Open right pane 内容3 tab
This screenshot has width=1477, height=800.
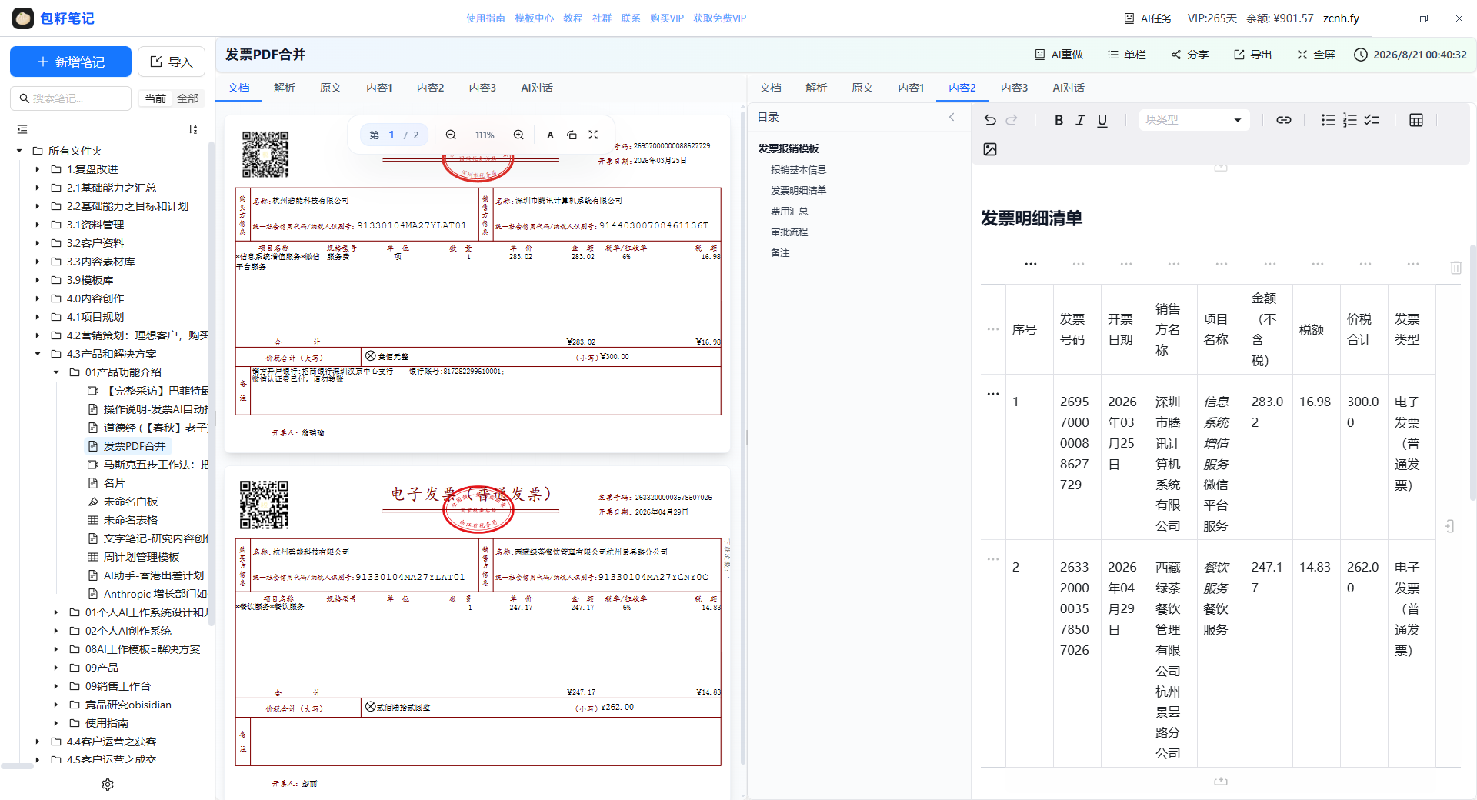pos(1014,88)
